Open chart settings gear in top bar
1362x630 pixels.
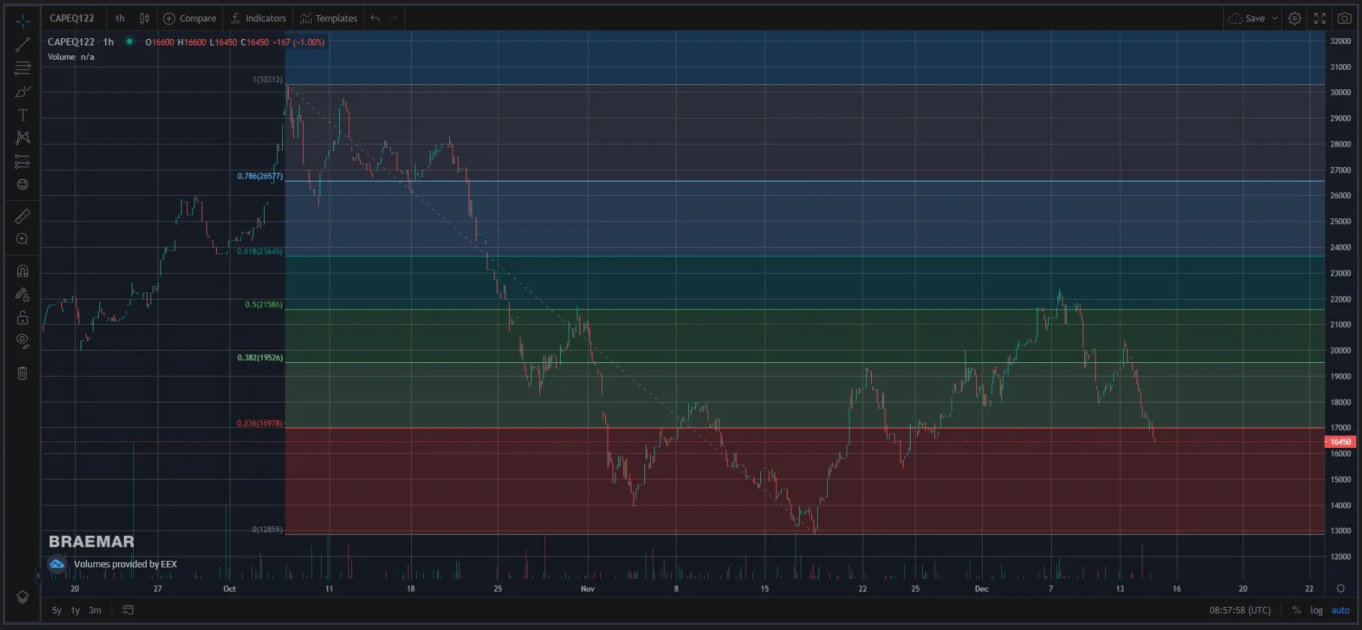coord(1294,18)
